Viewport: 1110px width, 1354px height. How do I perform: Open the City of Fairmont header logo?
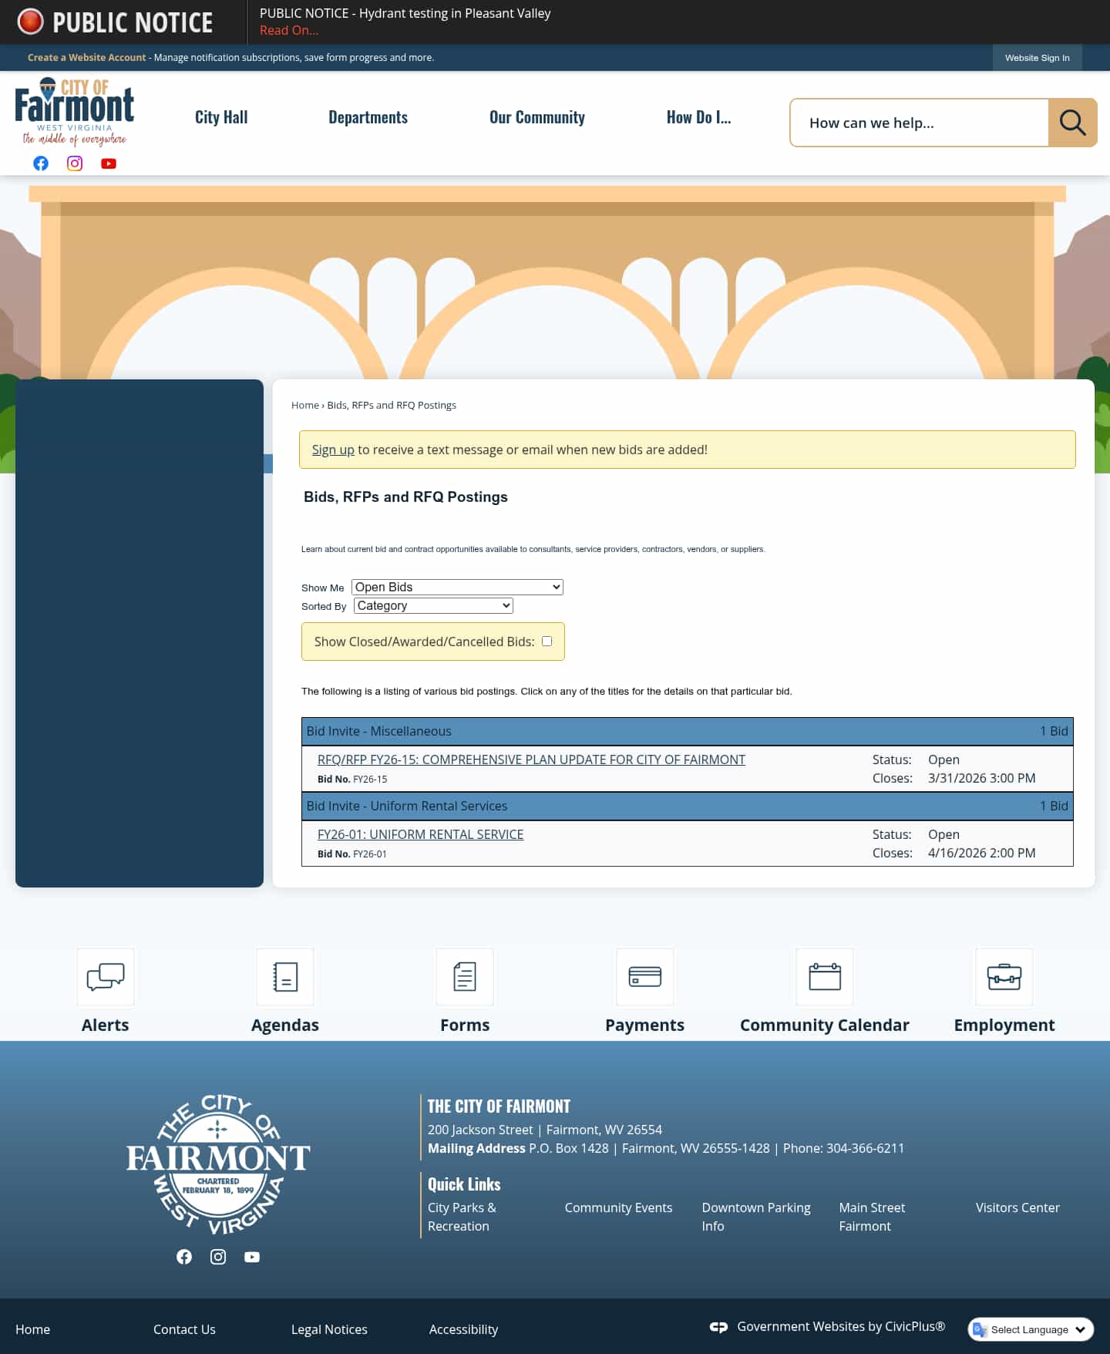click(x=75, y=112)
